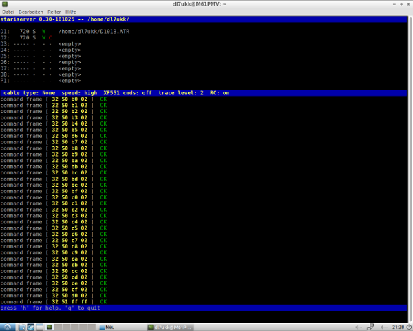Open the Reiter menu
Viewport: 413px width, 331px height.
tap(54, 12)
